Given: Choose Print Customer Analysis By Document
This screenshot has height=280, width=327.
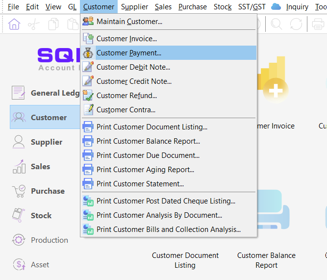Looking at the screenshot, I should 159,215.
